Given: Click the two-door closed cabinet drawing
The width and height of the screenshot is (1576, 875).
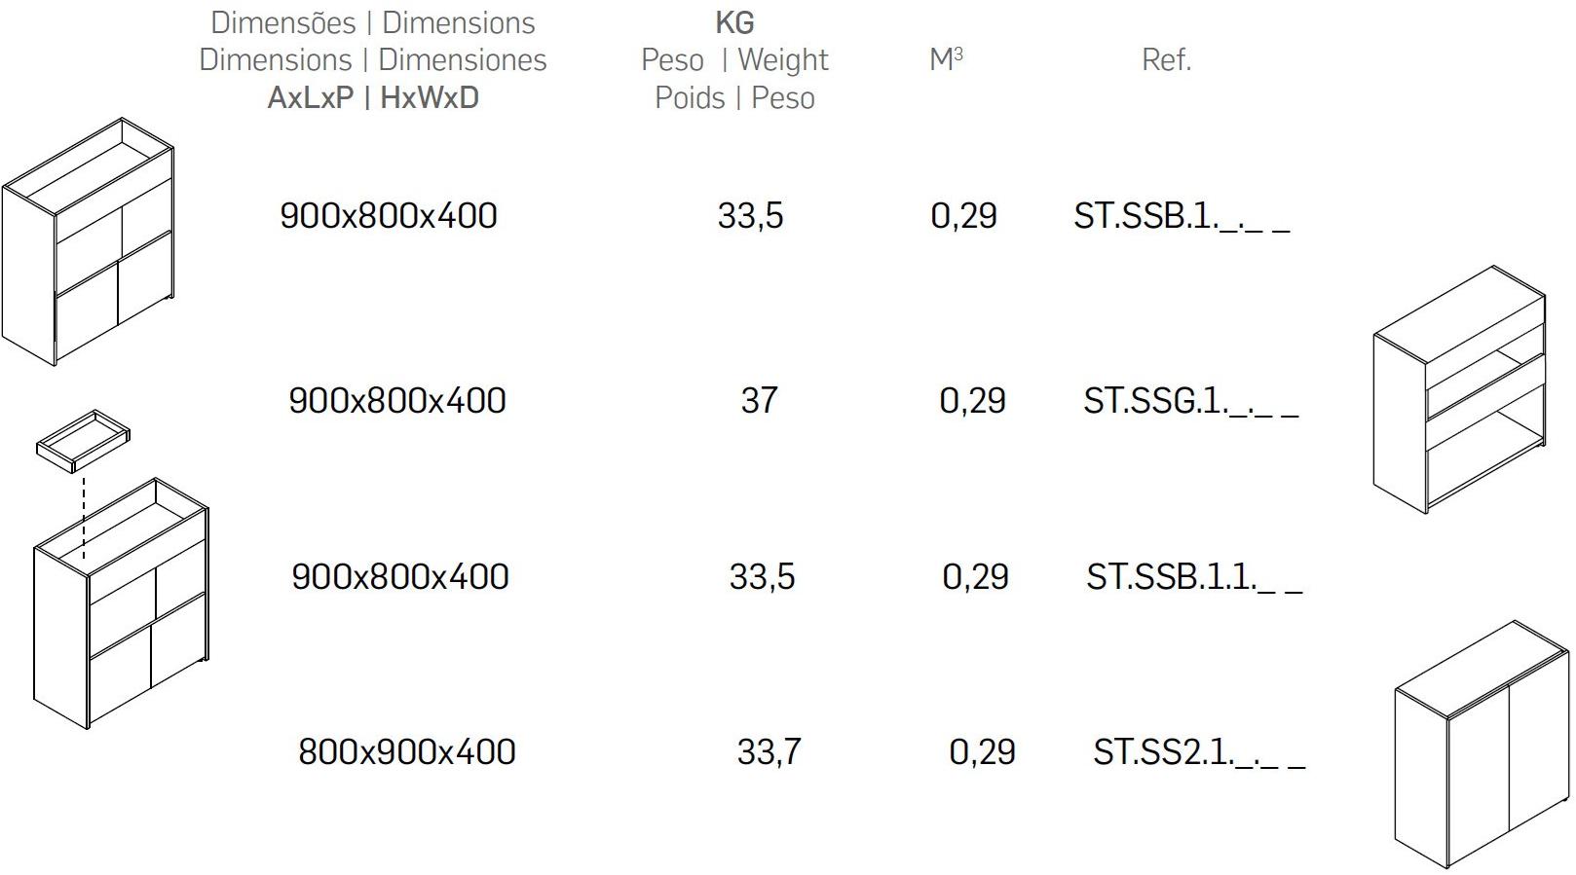Looking at the screenshot, I should 1481,745.
